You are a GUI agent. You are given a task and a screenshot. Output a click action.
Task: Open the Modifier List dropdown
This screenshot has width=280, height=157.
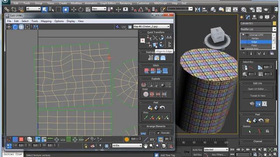(x=258, y=29)
